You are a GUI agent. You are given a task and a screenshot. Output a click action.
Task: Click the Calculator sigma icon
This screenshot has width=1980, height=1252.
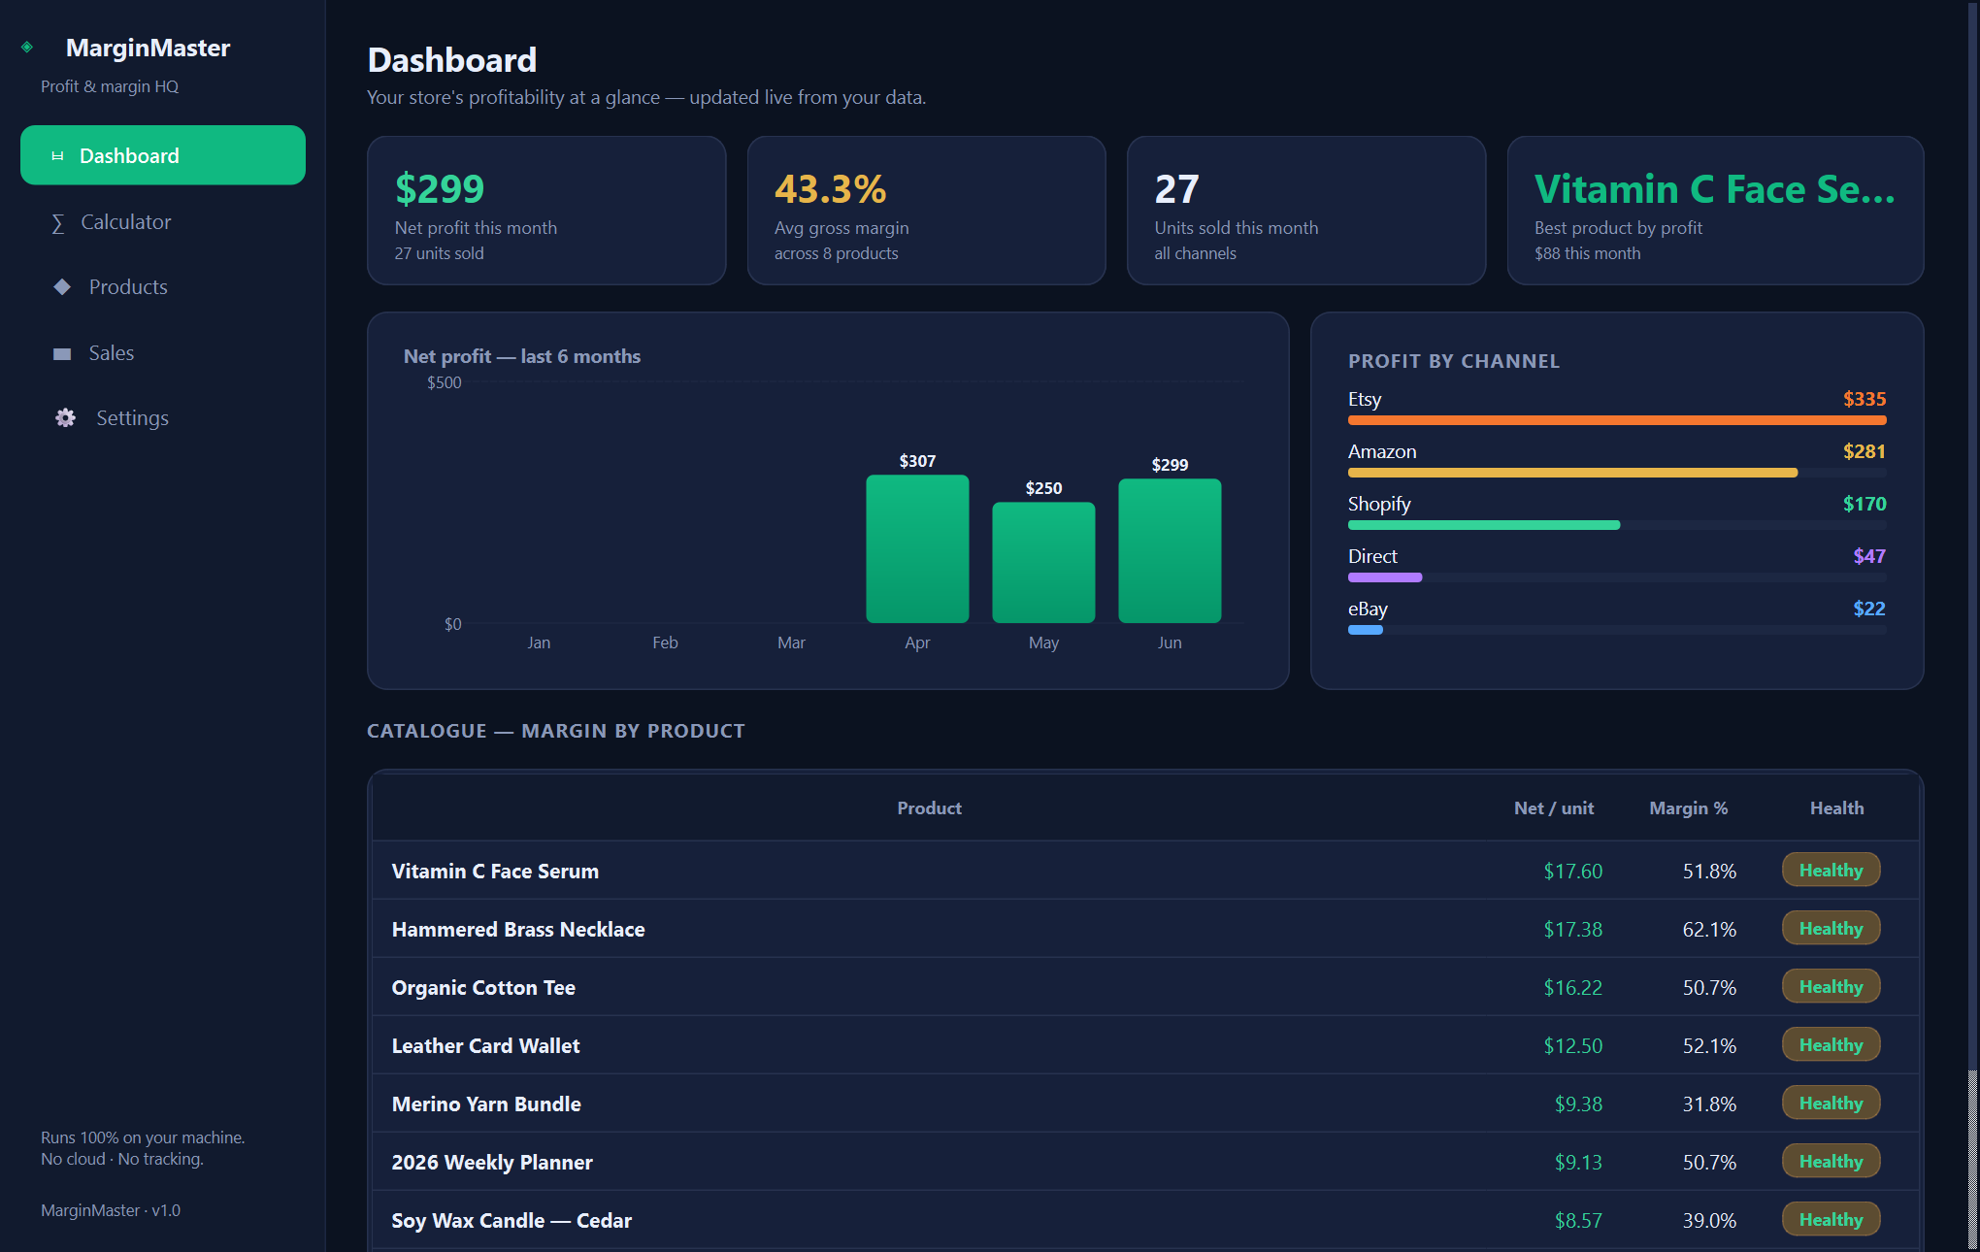(58, 223)
